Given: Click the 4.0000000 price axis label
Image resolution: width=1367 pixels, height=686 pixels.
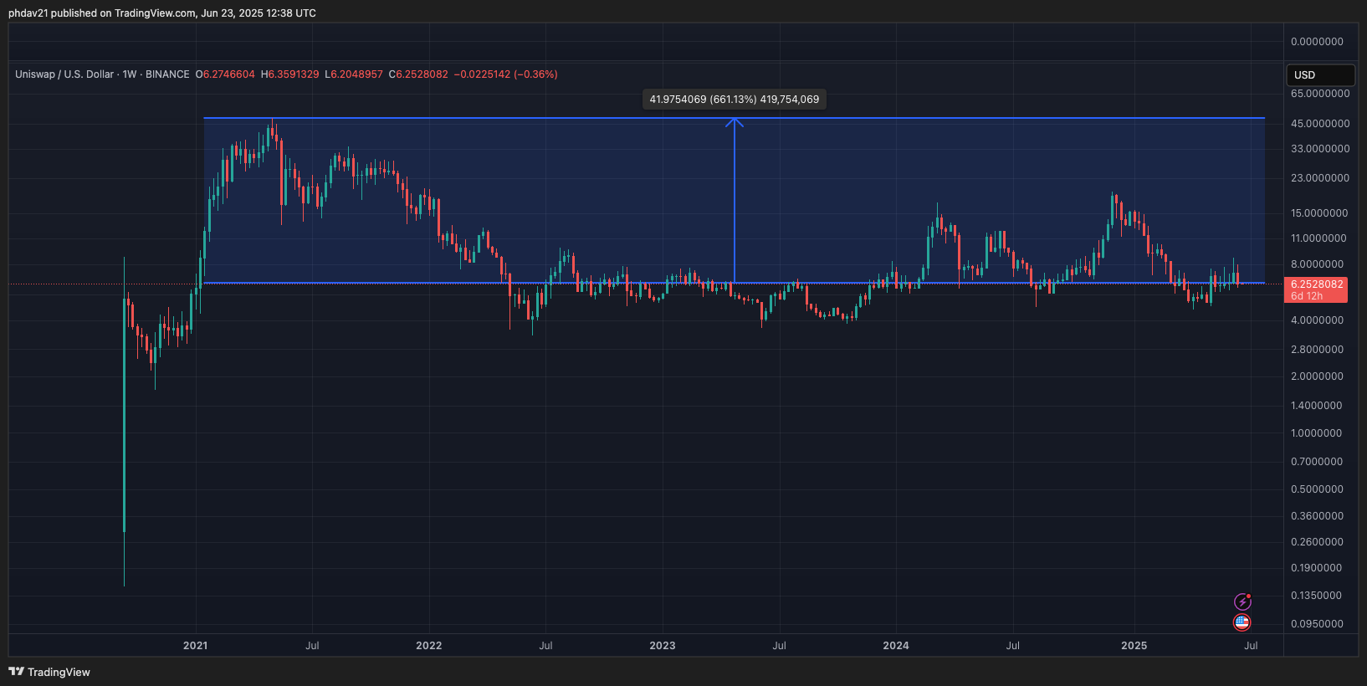Looking at the screenshot, I should (1318, 320).
